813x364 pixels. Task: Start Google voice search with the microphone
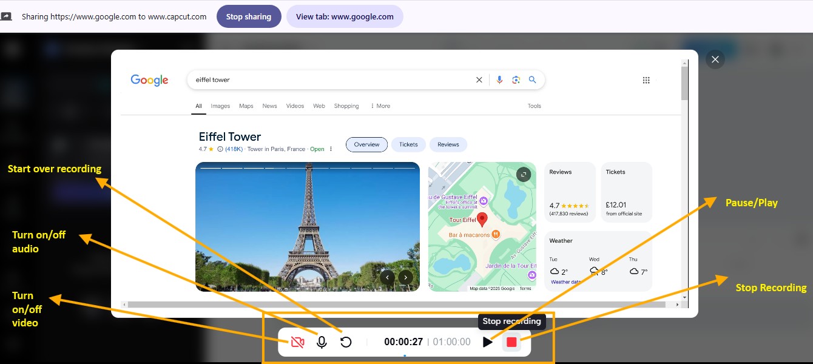click(x=499, y=79)
